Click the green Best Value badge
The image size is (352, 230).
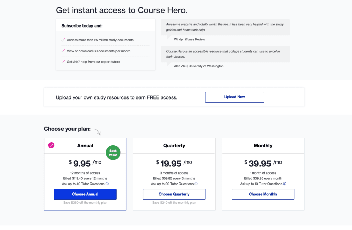113,153
